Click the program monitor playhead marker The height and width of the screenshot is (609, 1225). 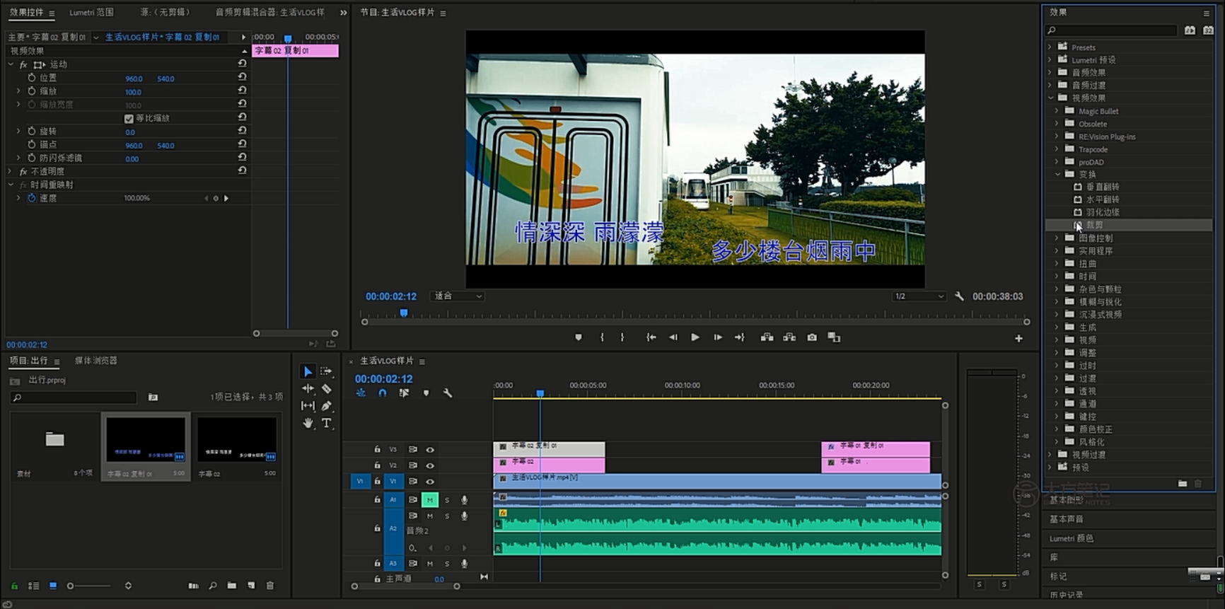404,313
